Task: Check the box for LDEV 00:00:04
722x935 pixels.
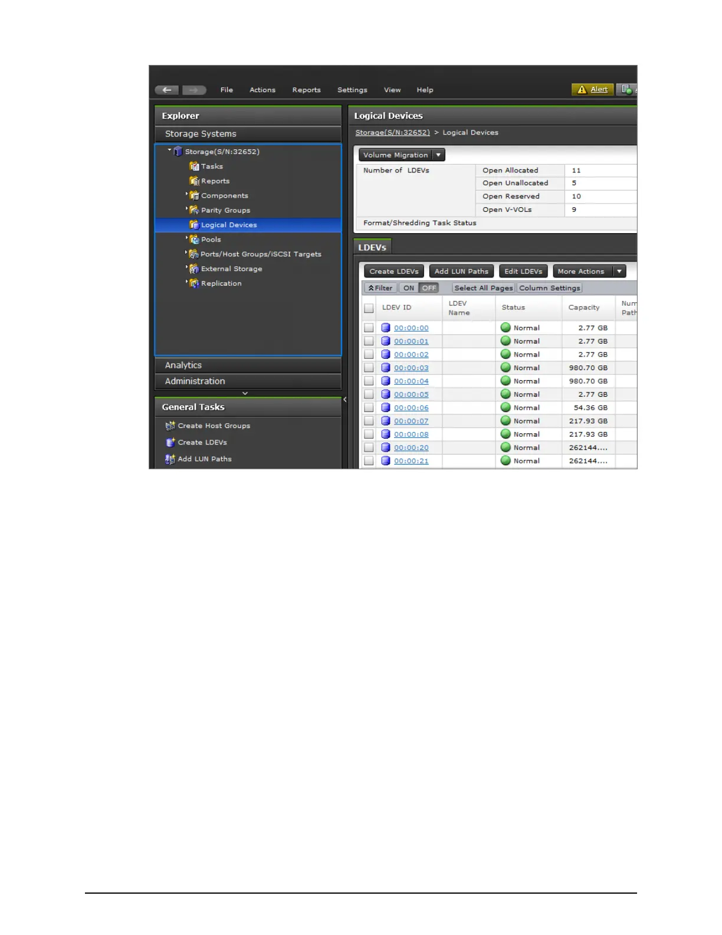Action: click(x=369, y=381)
